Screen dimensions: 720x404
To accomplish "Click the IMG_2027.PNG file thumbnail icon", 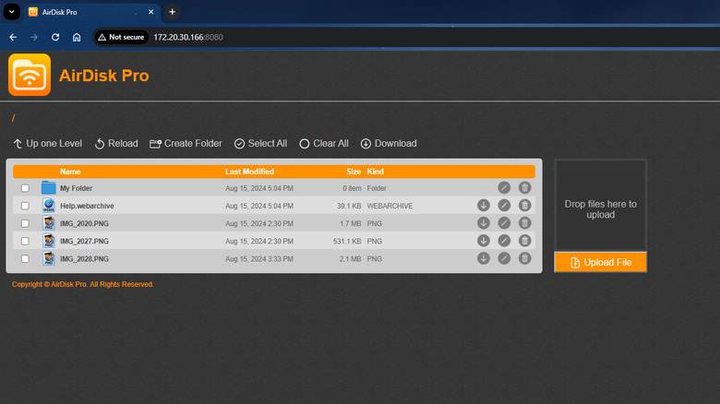I will click(49, 241).
